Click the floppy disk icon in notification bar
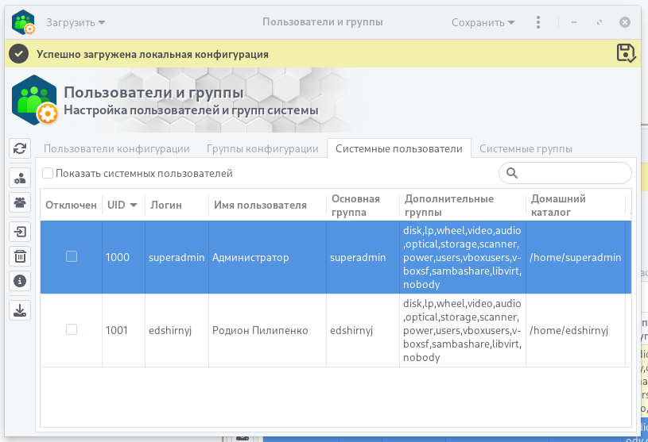 coord(626,53)
